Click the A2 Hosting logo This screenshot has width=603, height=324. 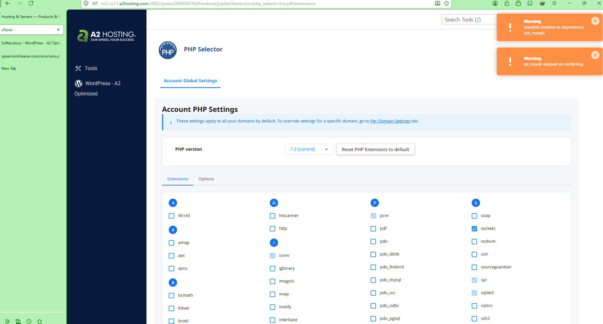(106, 36)
